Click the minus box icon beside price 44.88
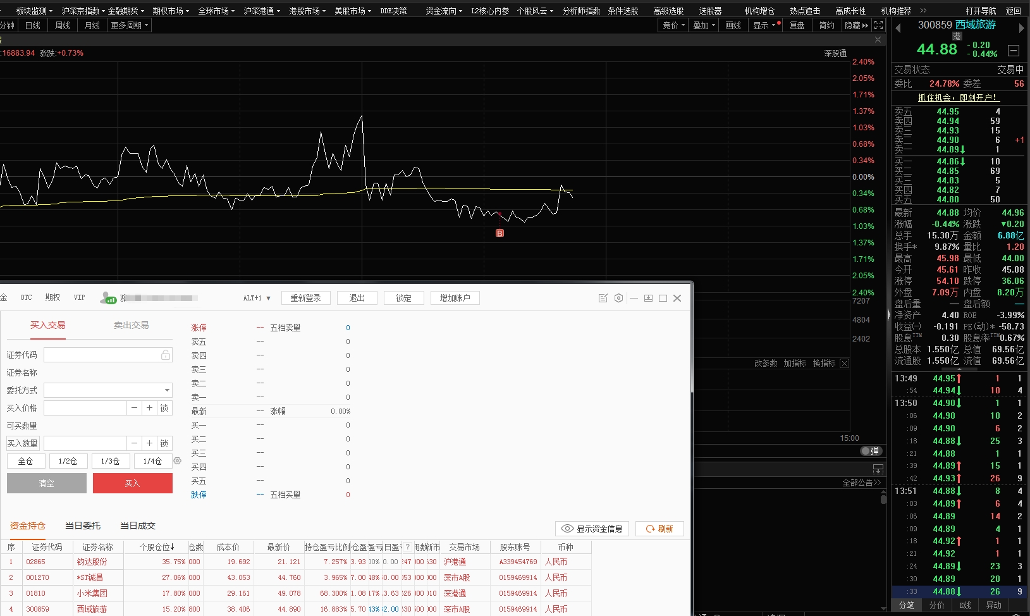The width and height of the screenshot is (1030, 616). pos(1014,51)
